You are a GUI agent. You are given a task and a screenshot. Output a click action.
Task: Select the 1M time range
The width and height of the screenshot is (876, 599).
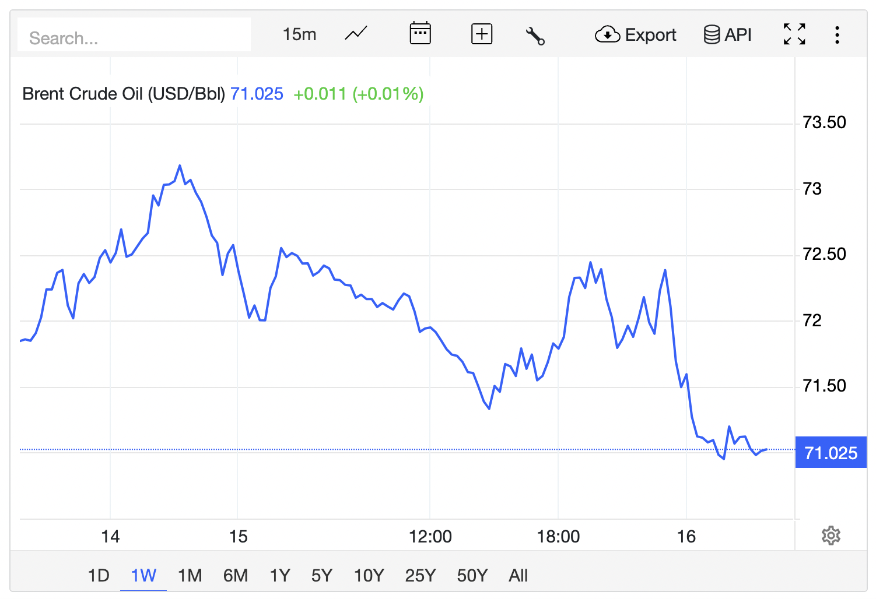pyautogui.click(x=190, y=576)
